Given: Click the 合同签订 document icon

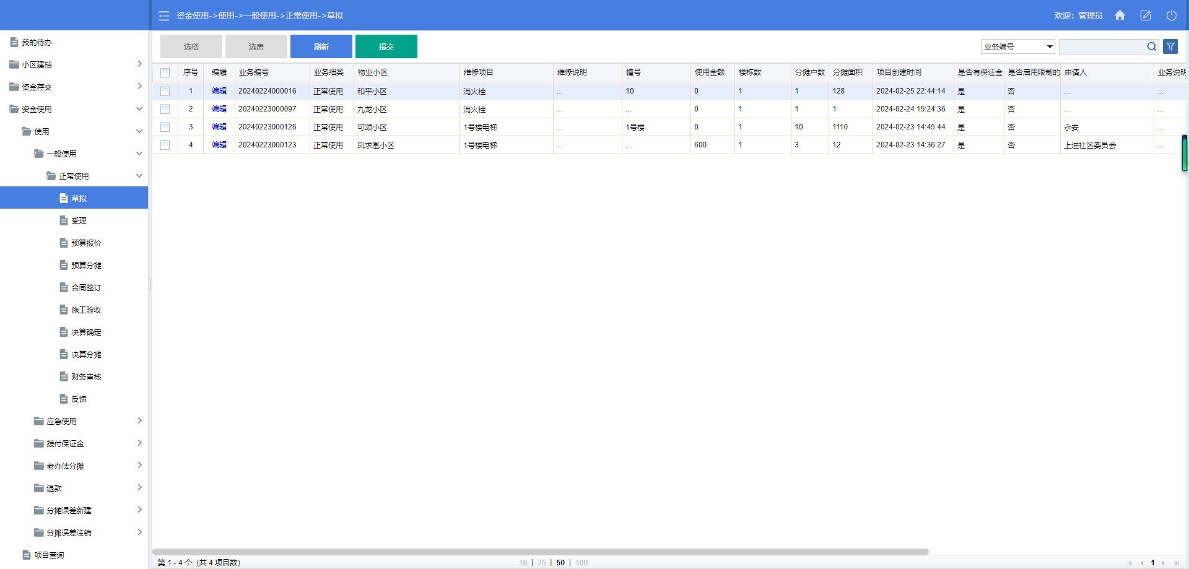Looking at the screenshot, I should [64, 287].
